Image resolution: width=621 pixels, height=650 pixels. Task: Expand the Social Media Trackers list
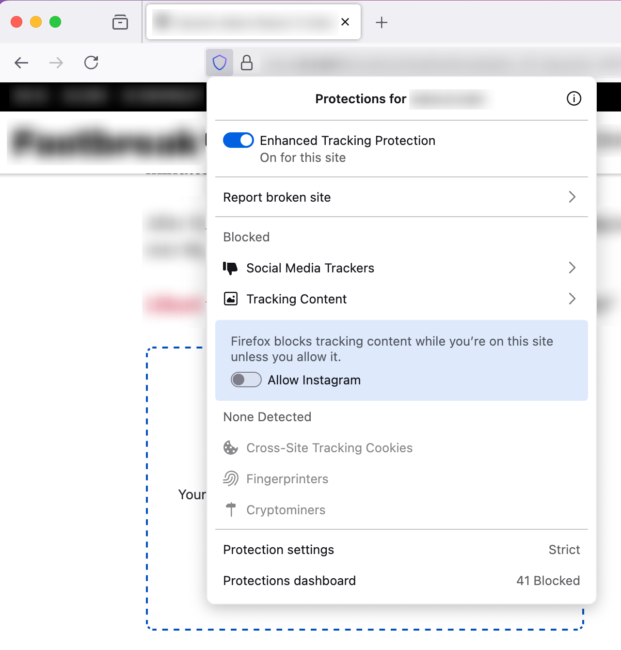click(572, 268)
